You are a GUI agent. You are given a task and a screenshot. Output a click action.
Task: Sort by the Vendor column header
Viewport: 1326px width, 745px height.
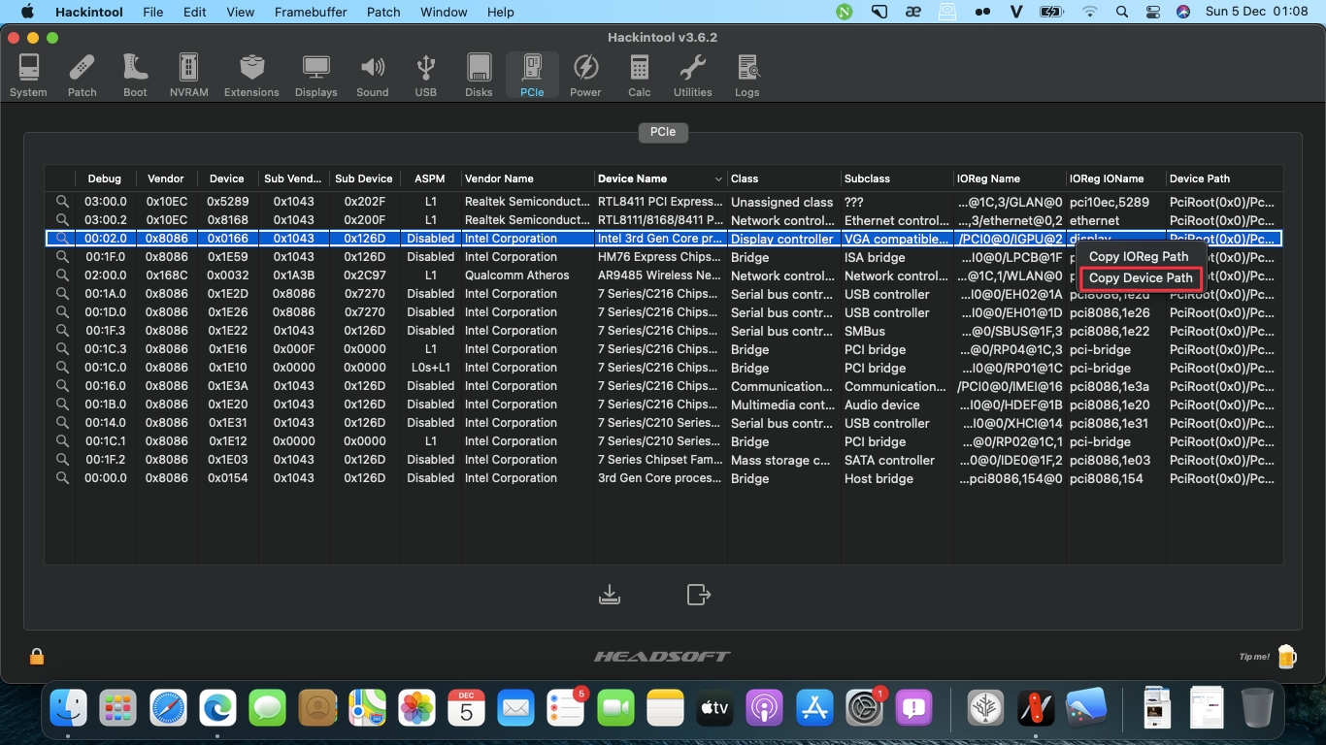[166, 178]
